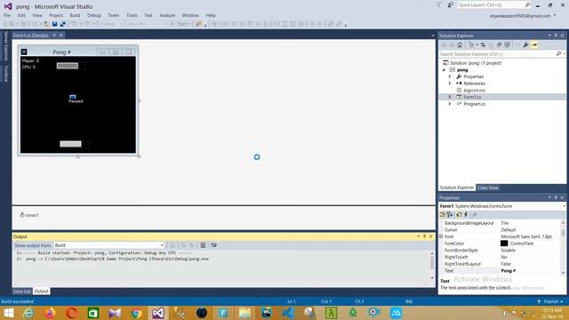Switch to the Class View tab
Screen dimensions: 569x320
[x=488, y=188]
